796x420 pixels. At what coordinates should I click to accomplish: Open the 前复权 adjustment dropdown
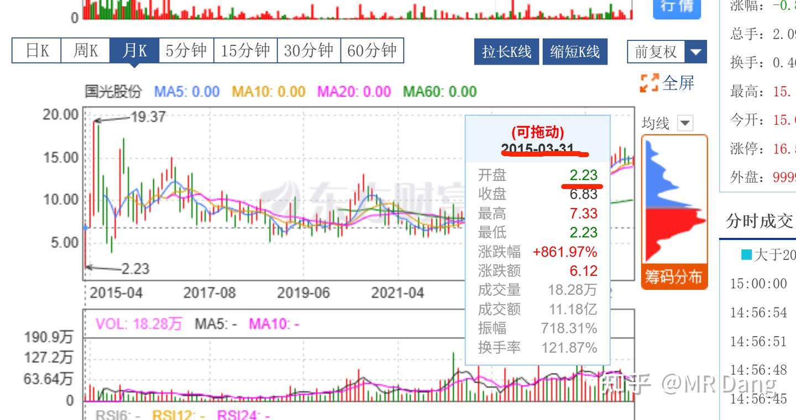[x=695, y=52]
